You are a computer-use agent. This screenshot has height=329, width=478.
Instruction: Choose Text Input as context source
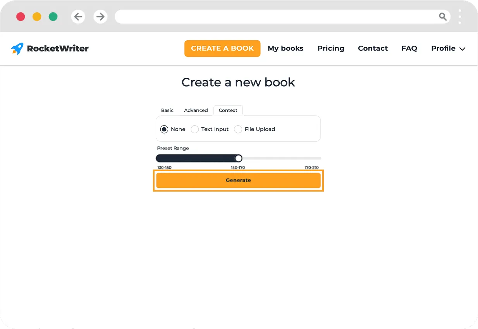click(x=195, y=129)
